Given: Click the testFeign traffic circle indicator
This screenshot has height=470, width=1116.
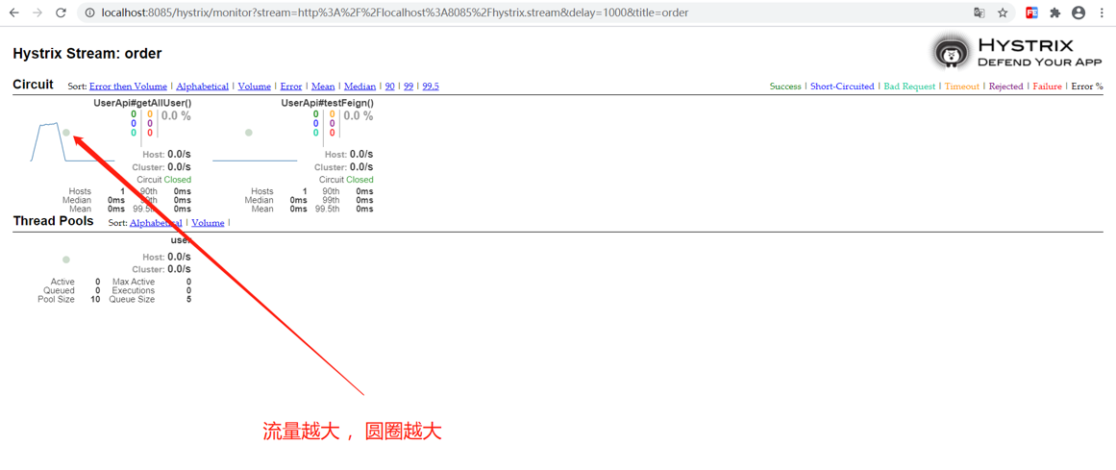Looking at the screenshot, I should pyautogui.click(x=248, y=133).
